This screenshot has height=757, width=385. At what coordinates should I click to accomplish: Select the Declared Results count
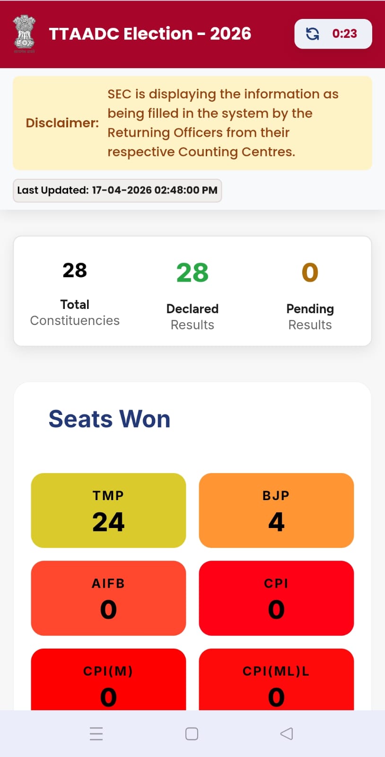tap(192, 273)
